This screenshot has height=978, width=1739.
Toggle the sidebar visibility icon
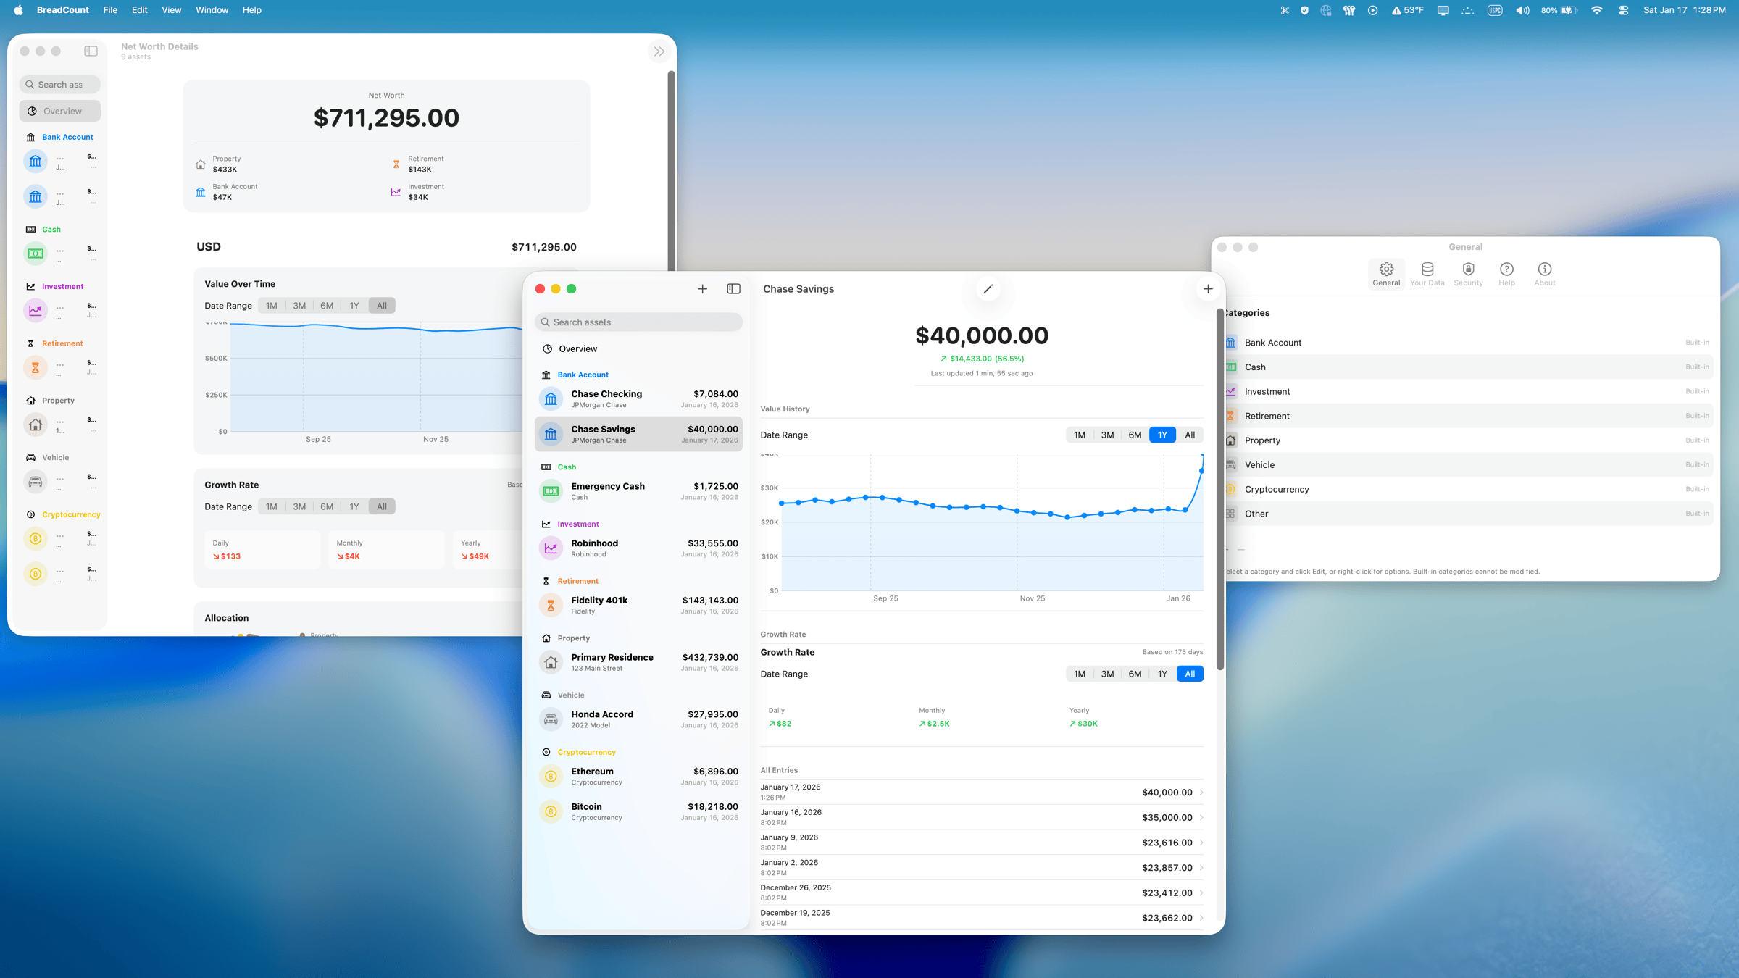click(x=733, y=288)
